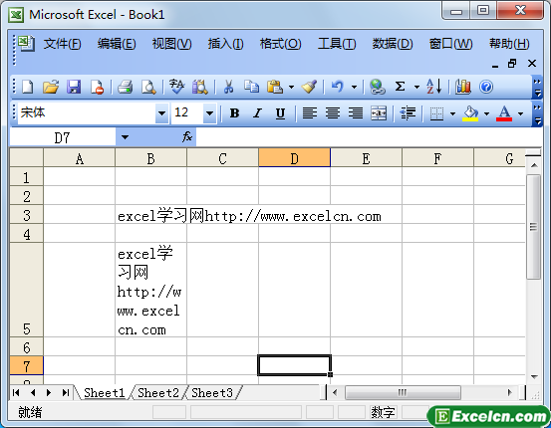Open the Paste options dropdown arrow
Viewport: 551px width, 428px height.
[291, 87]
